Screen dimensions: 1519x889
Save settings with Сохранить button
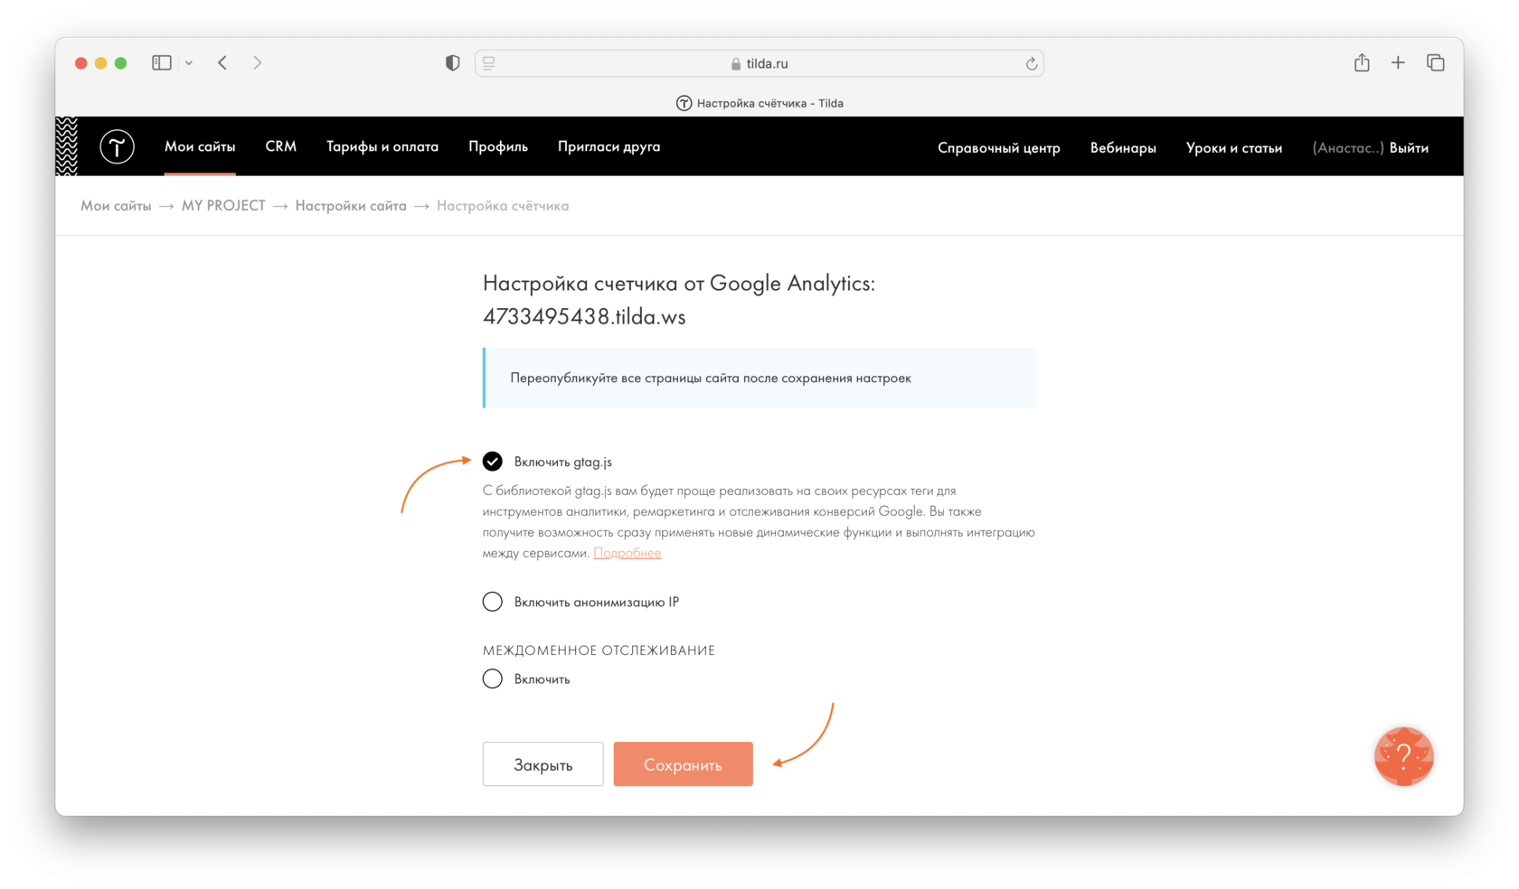[683, 764]
